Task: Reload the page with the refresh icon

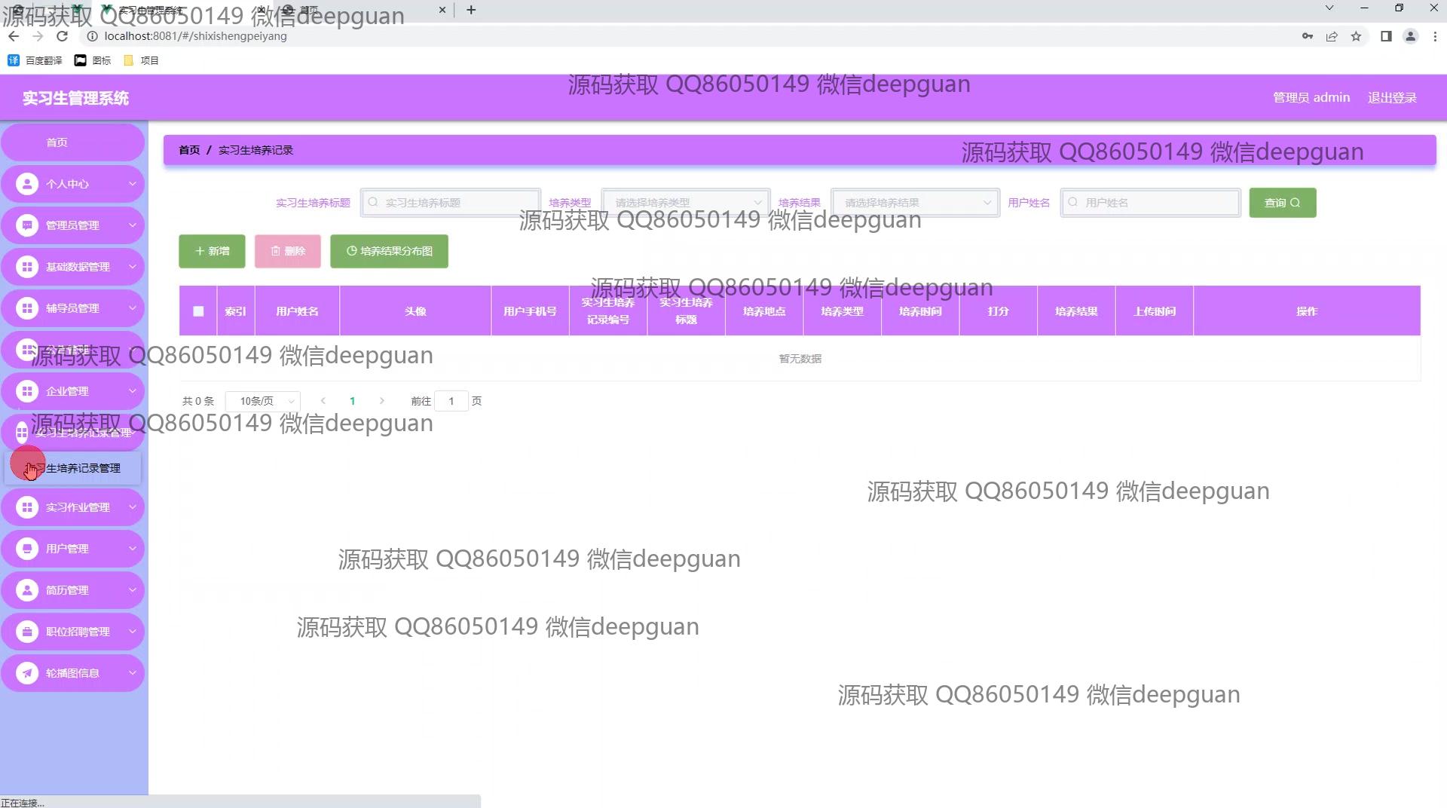Action: click(63, 36)
